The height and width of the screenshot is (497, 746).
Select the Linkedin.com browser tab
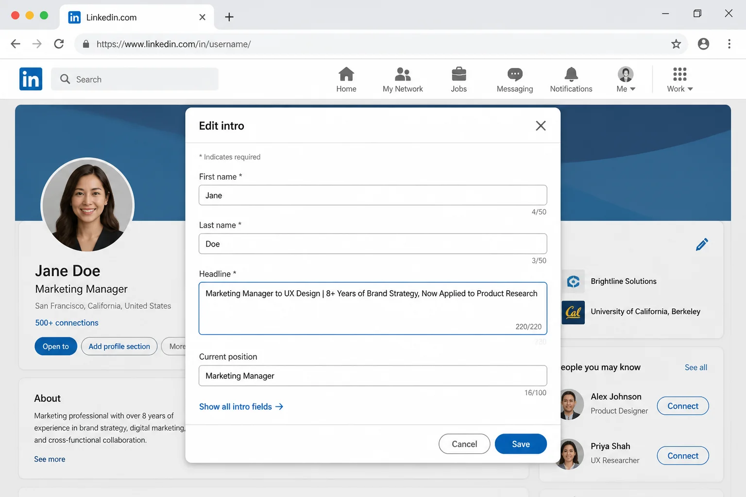(136, 17)
